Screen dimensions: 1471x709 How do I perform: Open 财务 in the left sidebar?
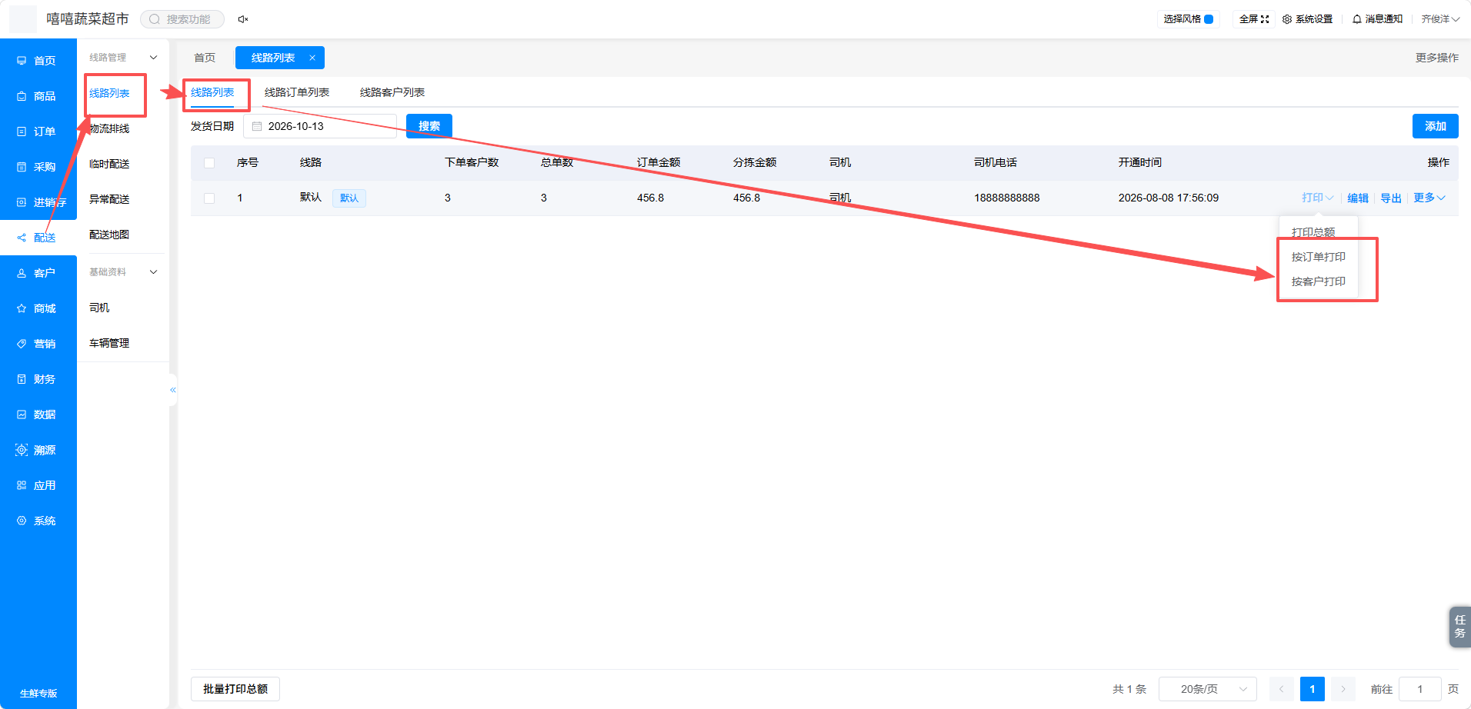point(38,379)
